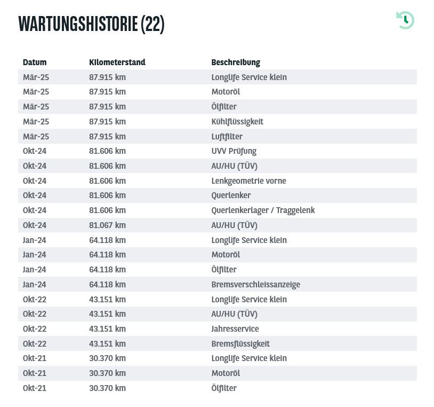
Task: Click the Bremsverschleissanzeige entry
Action: (x=218, y=285)
